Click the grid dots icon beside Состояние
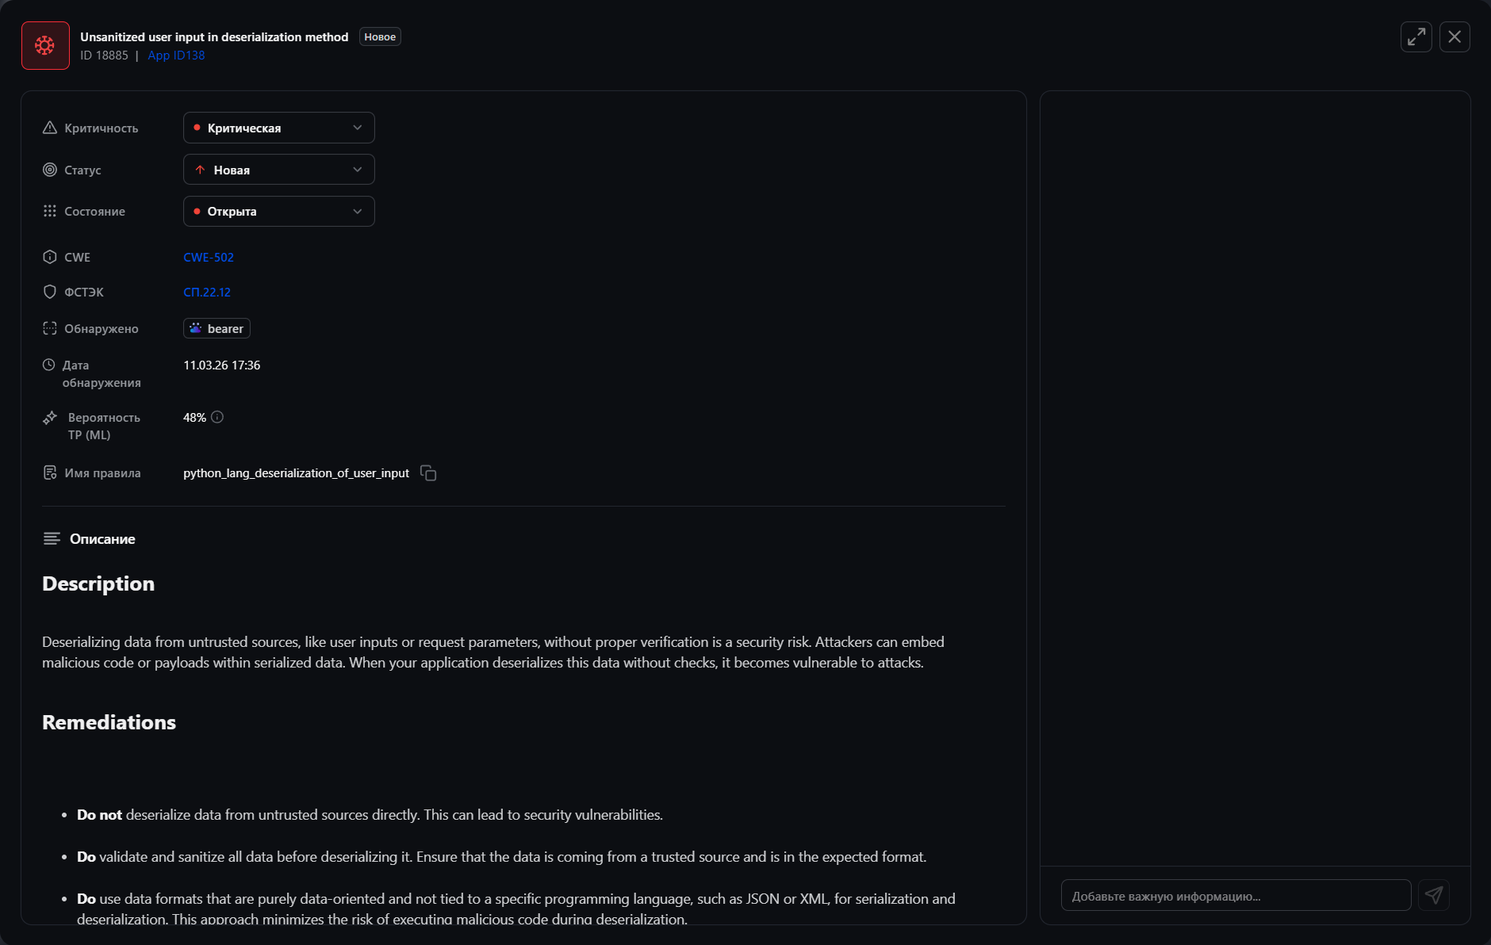 (50, 211)
